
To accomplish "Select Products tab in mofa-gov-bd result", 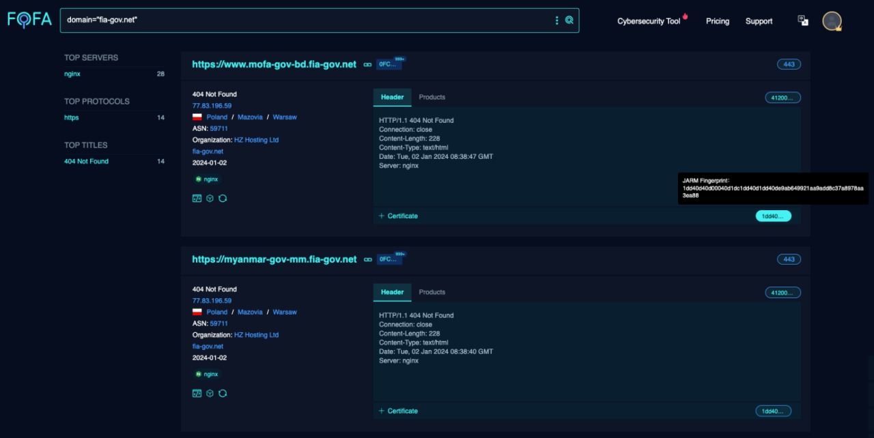I will pyautogui.click(x=432, y=98).
